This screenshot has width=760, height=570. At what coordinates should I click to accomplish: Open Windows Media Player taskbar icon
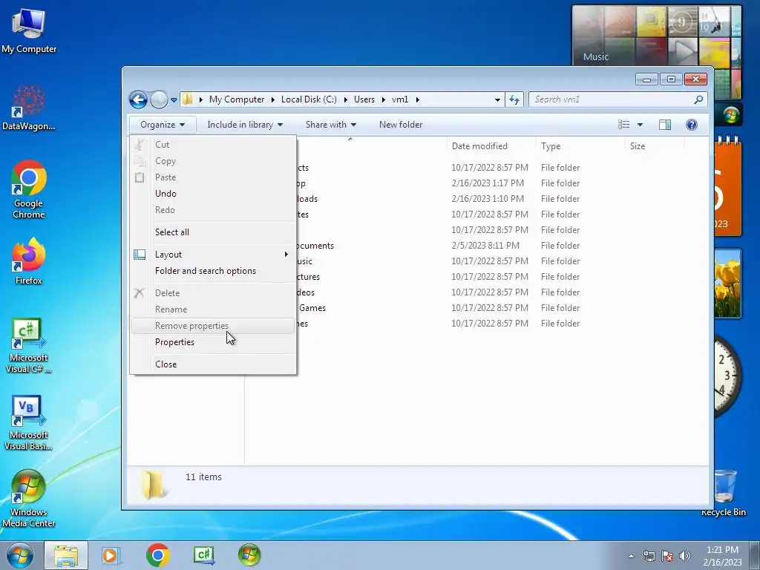click(111, 555)
